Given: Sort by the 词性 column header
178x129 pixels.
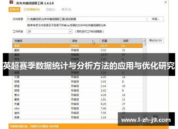Looking at the screenshot, I should (x=85, y=41).
